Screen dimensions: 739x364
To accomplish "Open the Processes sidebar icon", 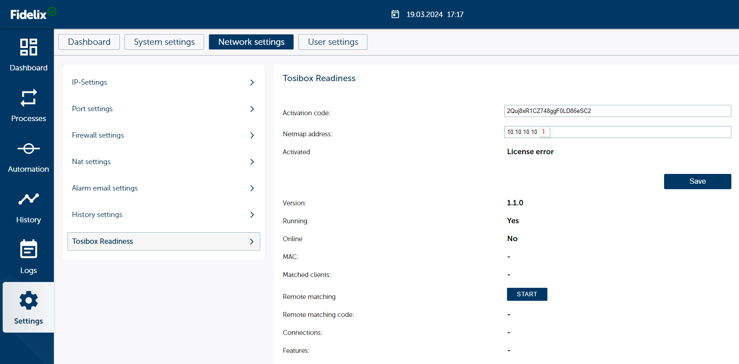I will click(x=28, y=98).
